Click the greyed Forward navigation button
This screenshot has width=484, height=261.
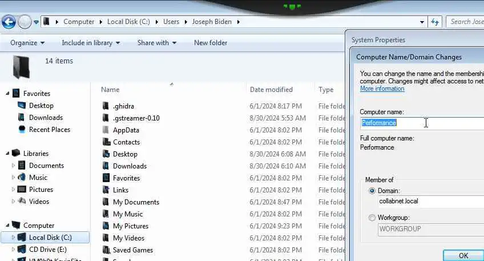click(x=25, y=22)
